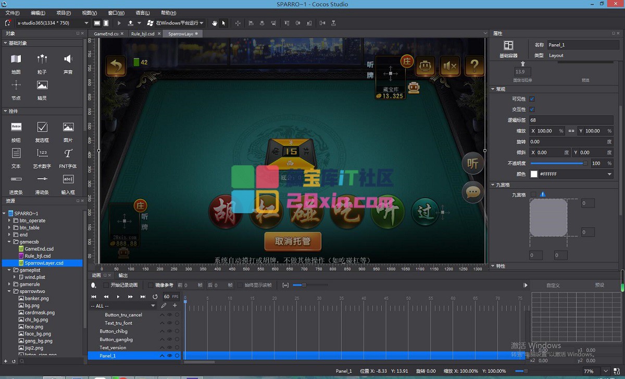Activate the hand pan tool

pos(215,23)
